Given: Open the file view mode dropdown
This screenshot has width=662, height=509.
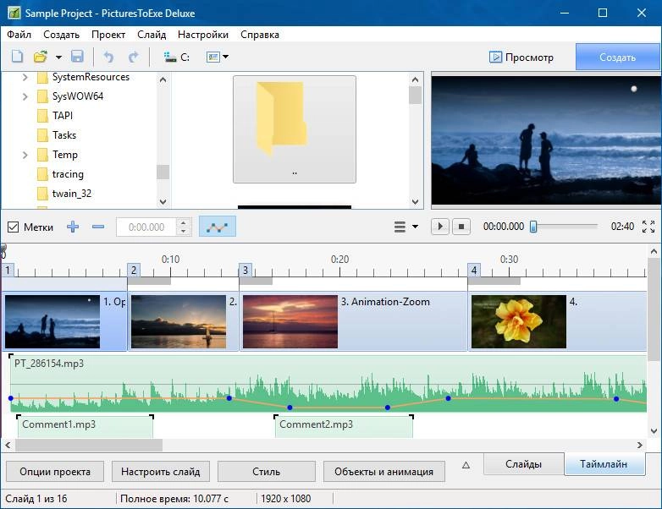Looking at the screenshot, I should (x=218, y=57).
